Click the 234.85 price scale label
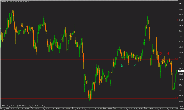This screenshot has width=184, height=110. click(181, 15)
